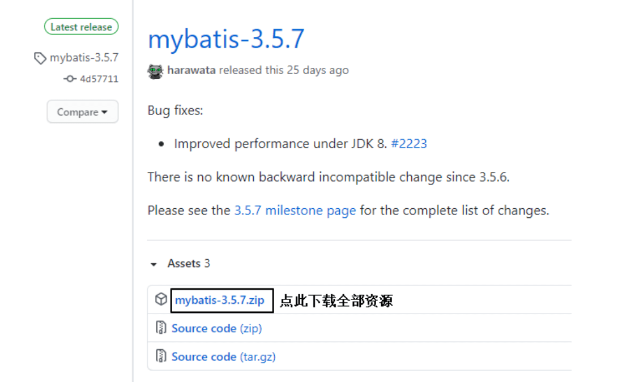635x382 pixels.
Task: Click the tag icon beside mybatis-3.5.7
Action: pos(40,58)
